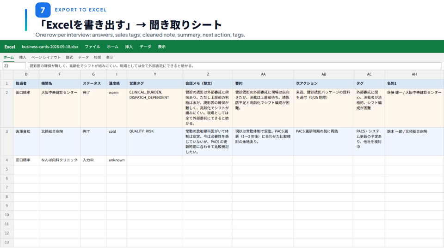Switch to the 校閲 ribbon tab
Image resolution: width=444 pixels, height=249 pixels.
point(98,57)
